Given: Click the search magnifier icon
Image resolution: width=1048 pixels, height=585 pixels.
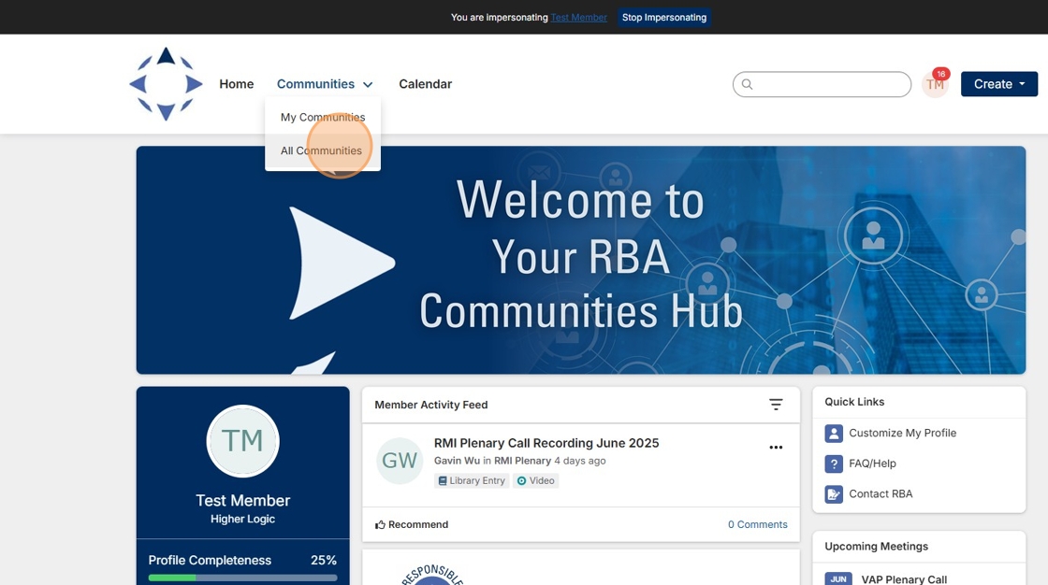Looking at the screenshot, I should pos(748,84).
